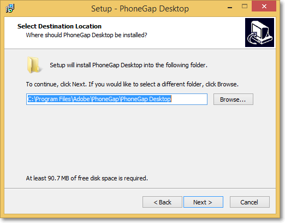The width and height of the screenshot is (285, 223).
Task: Click the 'Setup - PhoneGap Desktop' title bar text
Action: coord(140,9)
